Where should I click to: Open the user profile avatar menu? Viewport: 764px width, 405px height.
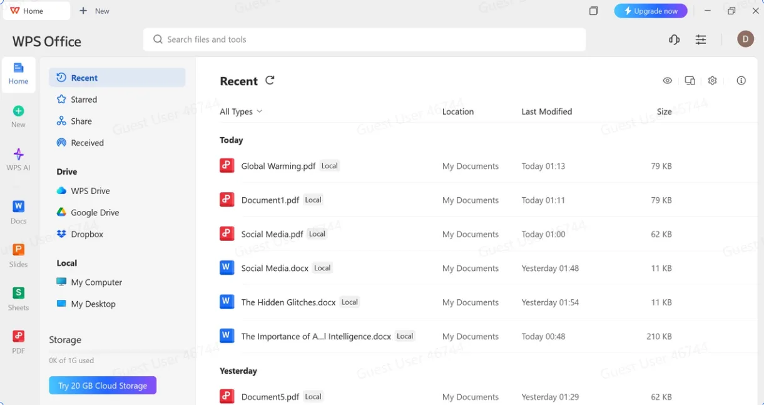click(745, 39)
